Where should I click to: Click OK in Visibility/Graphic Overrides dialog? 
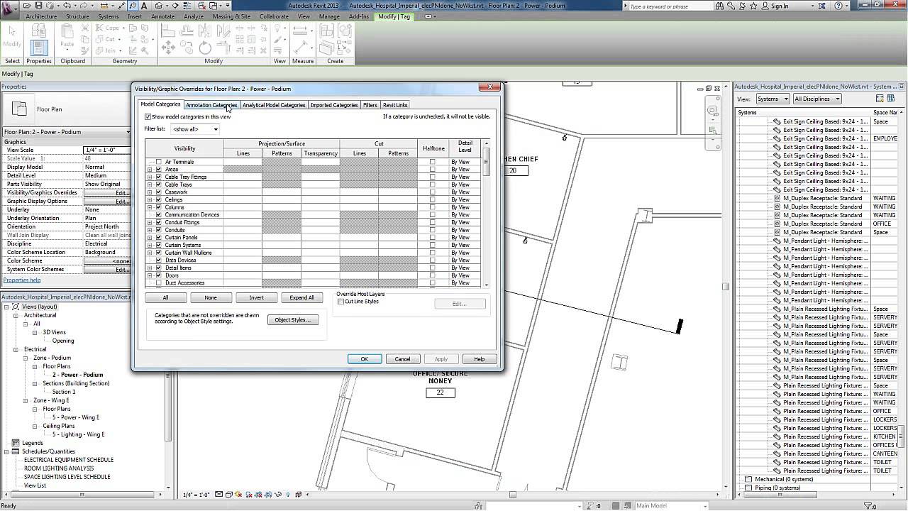365,359
